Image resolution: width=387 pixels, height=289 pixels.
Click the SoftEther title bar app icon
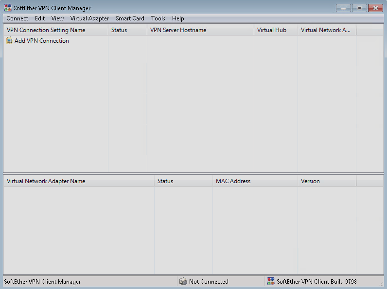click(7, 8)
